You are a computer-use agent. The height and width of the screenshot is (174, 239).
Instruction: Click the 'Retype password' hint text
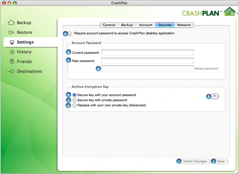(206, 69)
